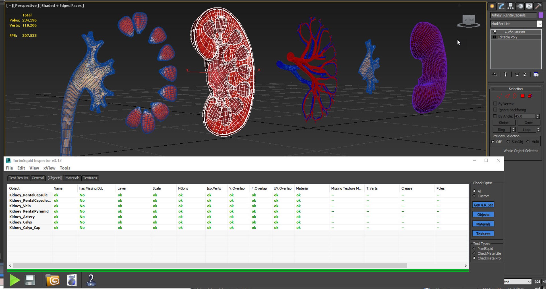
Task: Open the Tools menu in Inspector
Action: pyautogui.click(x=65, y=168)
